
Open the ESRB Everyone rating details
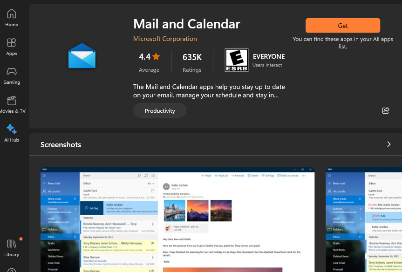click(236, 60)
